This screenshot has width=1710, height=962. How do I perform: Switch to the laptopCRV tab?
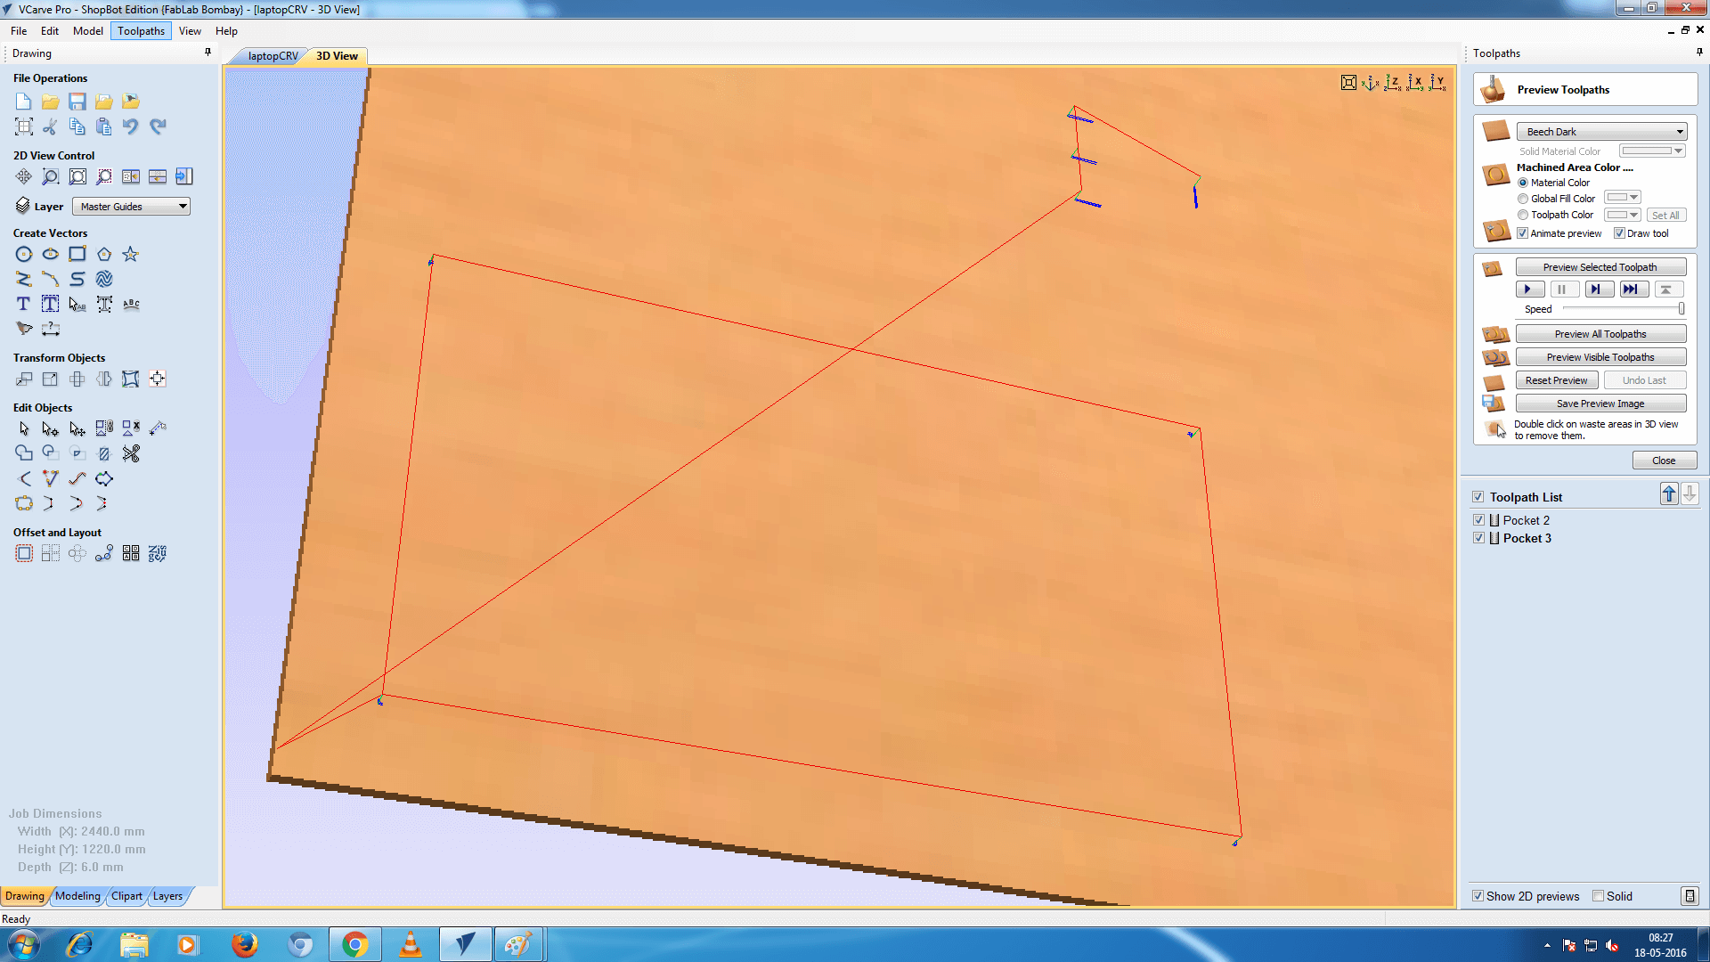click(273, 56)
